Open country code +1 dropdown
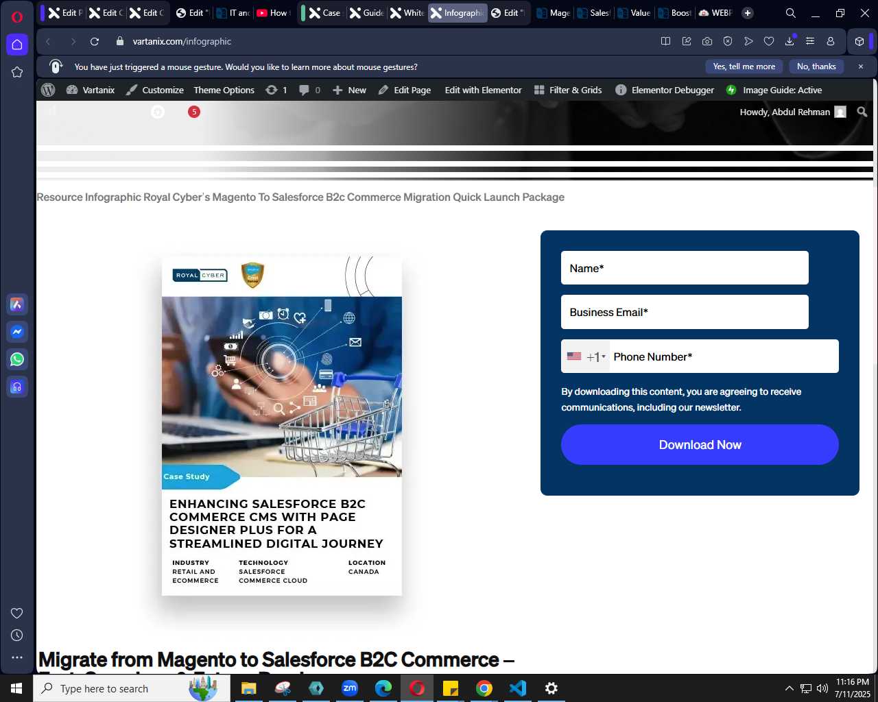This screenshot has width=878, height=702. tap(586, 356)
